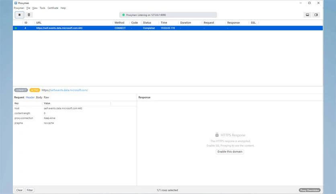Click the Completed status cell
The width and height of the screenshot is (336, 194).
click(x=149, y=28)
